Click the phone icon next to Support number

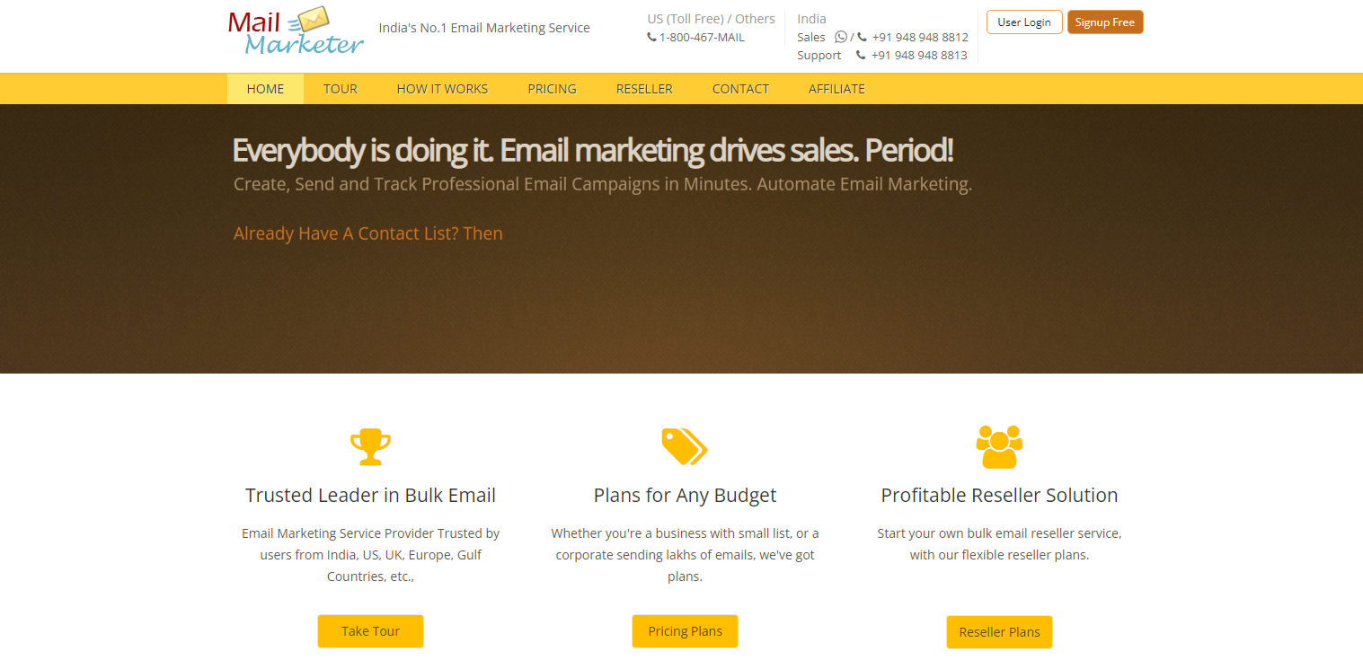860,55
